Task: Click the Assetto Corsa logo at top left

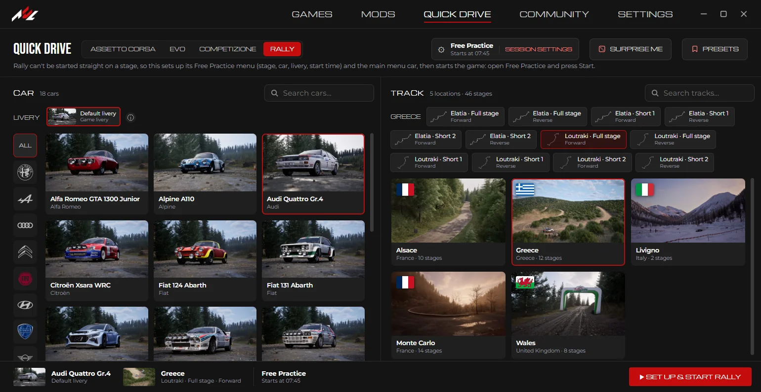Action: tap(25, 14)
